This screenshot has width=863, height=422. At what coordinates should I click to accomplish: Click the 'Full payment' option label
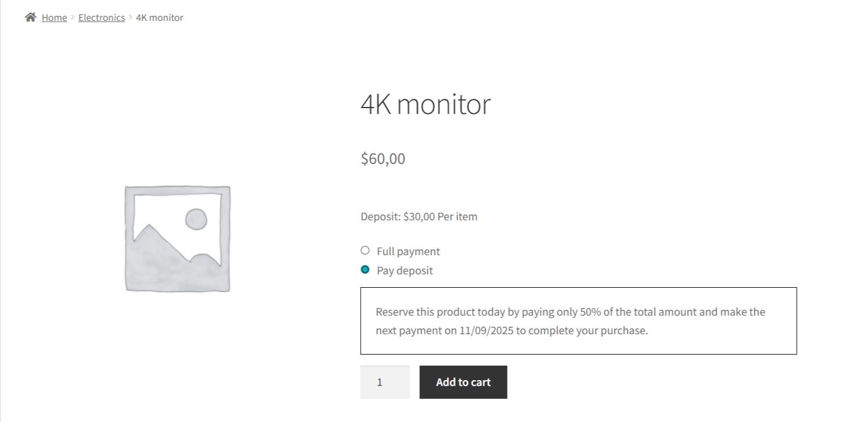(x=408, y=251)
